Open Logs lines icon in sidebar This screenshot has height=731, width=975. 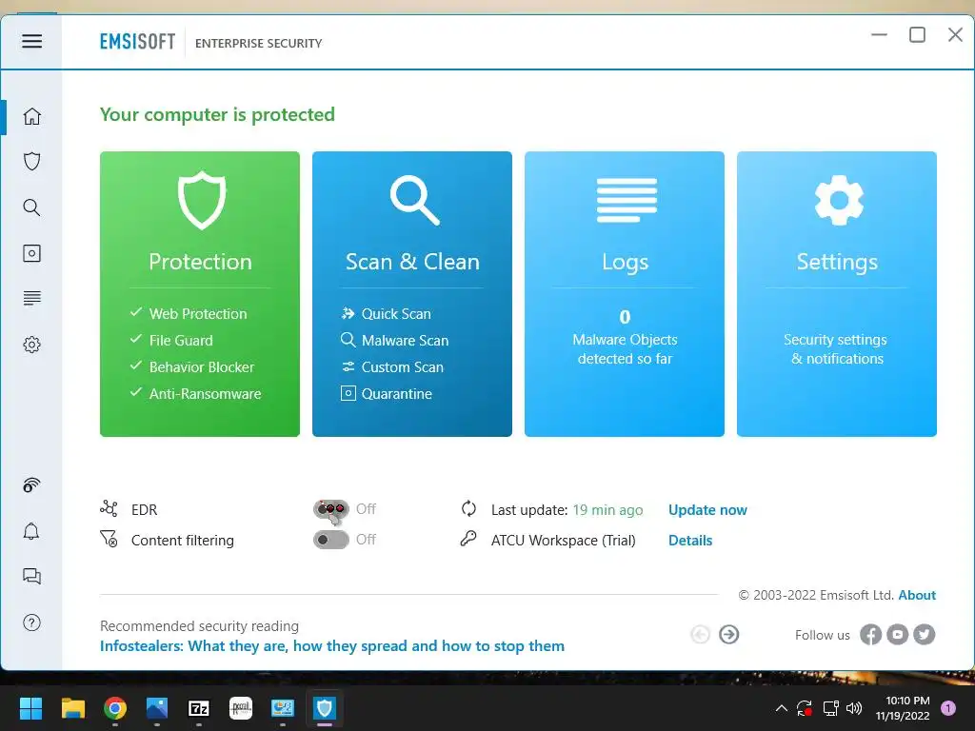point(31,298)
